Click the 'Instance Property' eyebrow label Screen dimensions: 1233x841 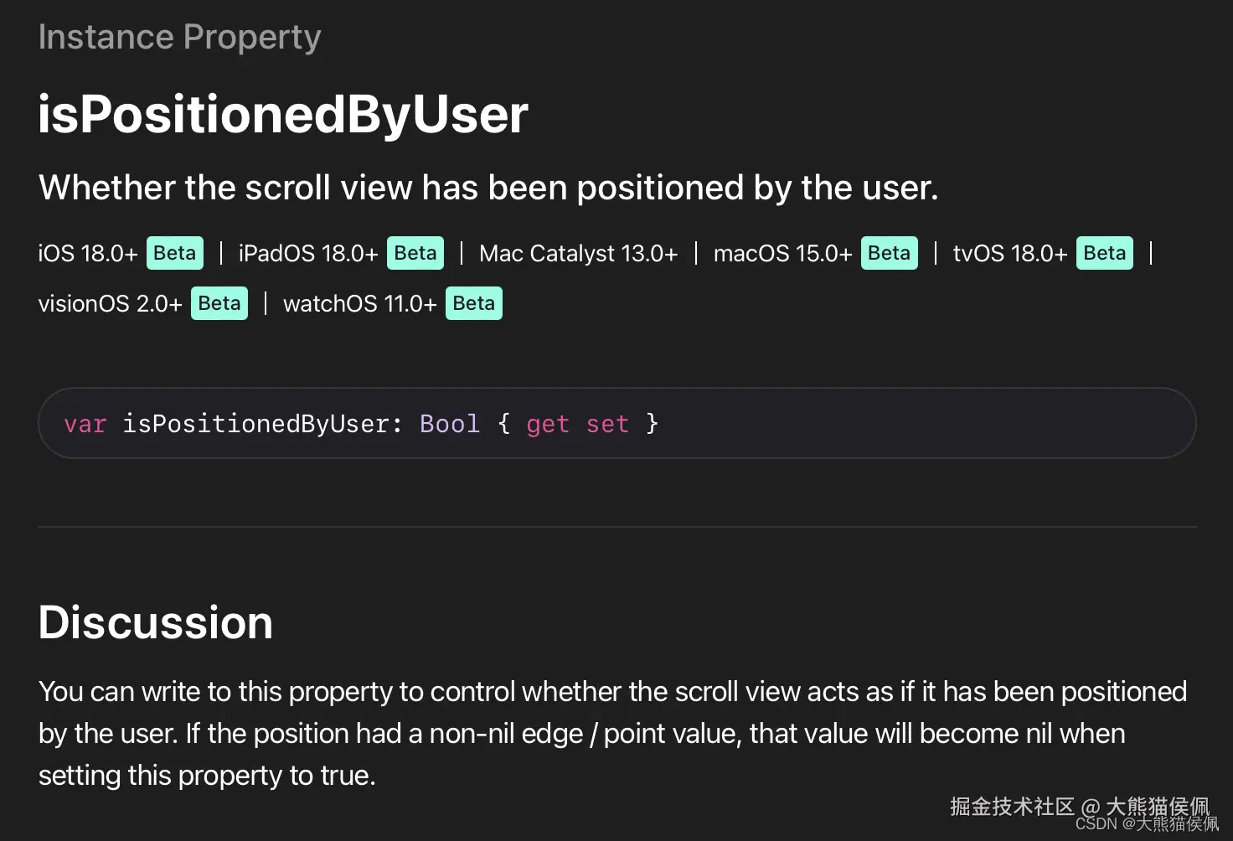pos(179,37)
